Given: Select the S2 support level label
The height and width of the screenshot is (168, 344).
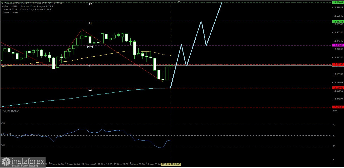Looking at the screenshot, I should tap(90, 90).
